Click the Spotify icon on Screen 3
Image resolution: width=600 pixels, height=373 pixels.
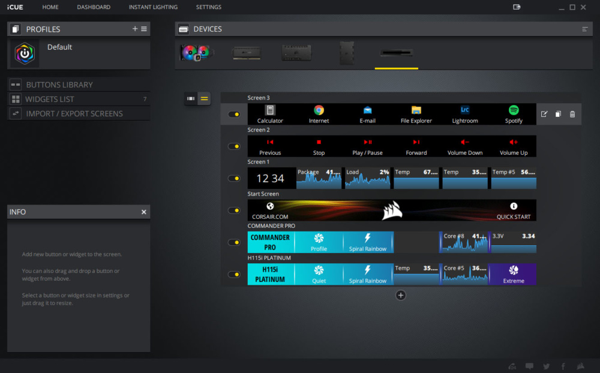tap(514, 110)
